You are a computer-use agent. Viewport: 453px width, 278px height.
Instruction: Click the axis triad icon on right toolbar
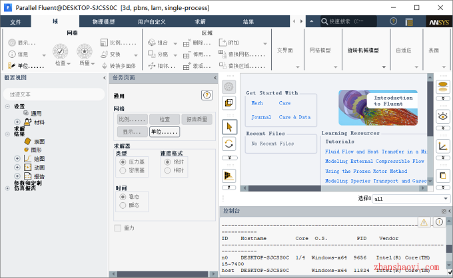point(442,146)
